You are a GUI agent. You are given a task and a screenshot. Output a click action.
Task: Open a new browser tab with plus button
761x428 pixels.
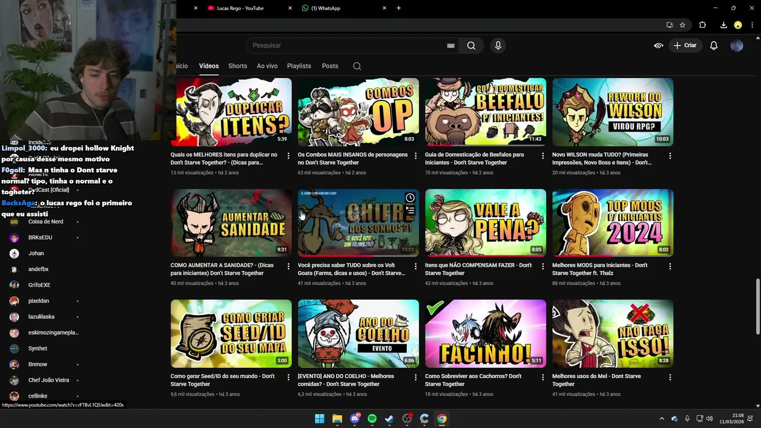coord(398,8)
